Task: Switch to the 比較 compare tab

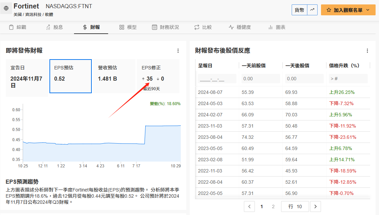Action: (203, 27)
